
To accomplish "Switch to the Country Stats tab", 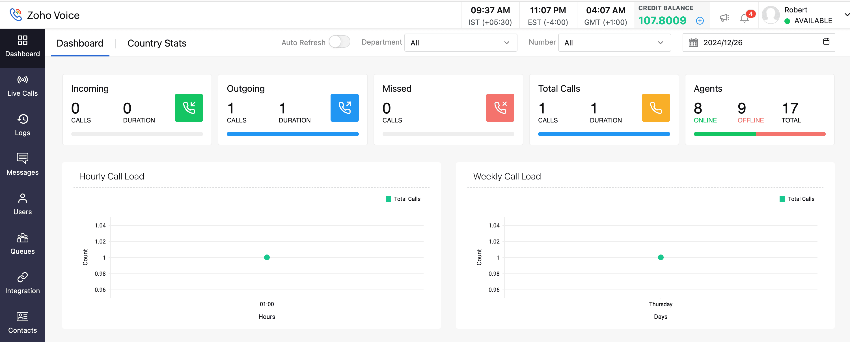I will 157,43.
